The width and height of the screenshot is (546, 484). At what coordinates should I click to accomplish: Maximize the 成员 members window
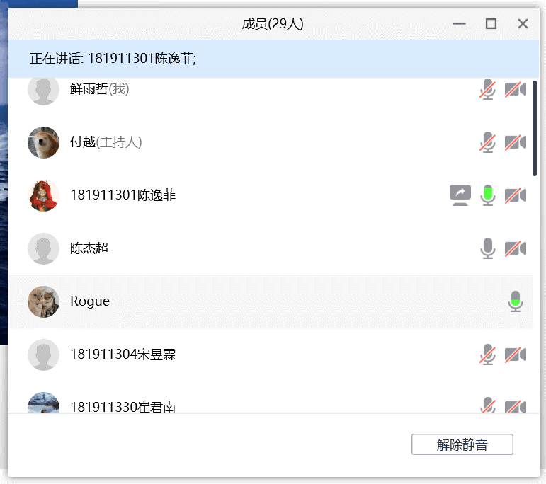click(491, 24)
